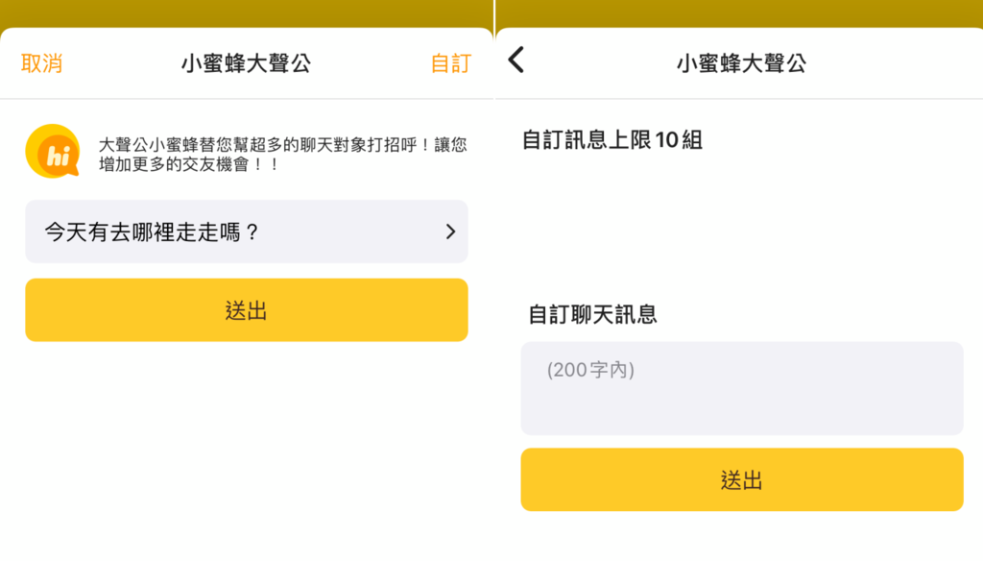Screen dimensions: 983x561
Task: Tap 取消 to cancel
Action: (x=41, y=63)
